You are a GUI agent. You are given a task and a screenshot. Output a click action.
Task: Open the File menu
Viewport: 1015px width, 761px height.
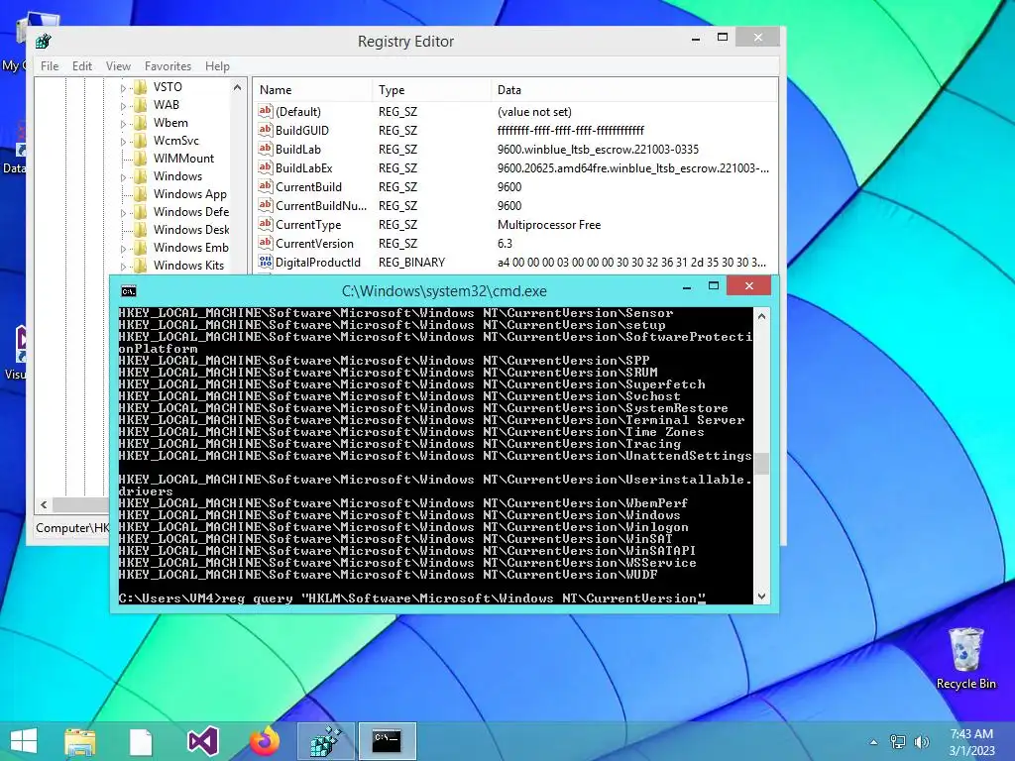pyautogui.click(x=50, y=66)
